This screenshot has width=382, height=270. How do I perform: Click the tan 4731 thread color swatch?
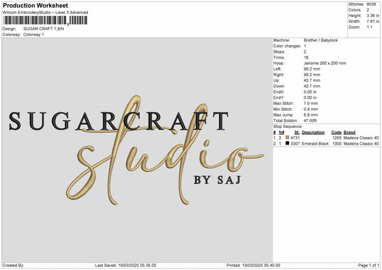tap(288, 138)
